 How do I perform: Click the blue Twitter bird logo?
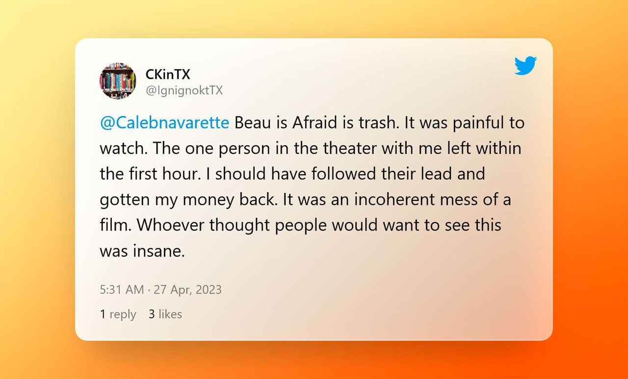pyautogui.click(x=525, y=66)
